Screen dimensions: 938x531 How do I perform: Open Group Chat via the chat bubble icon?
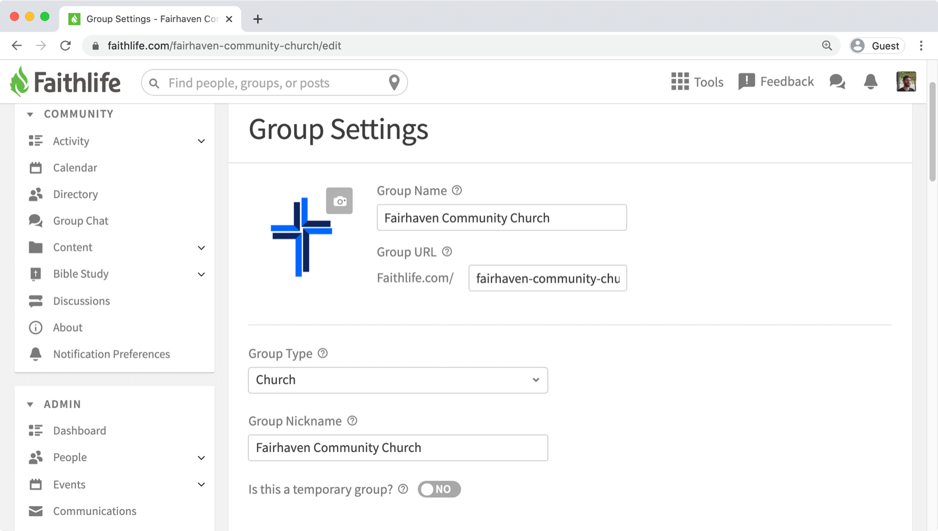(x=35, y=220)
